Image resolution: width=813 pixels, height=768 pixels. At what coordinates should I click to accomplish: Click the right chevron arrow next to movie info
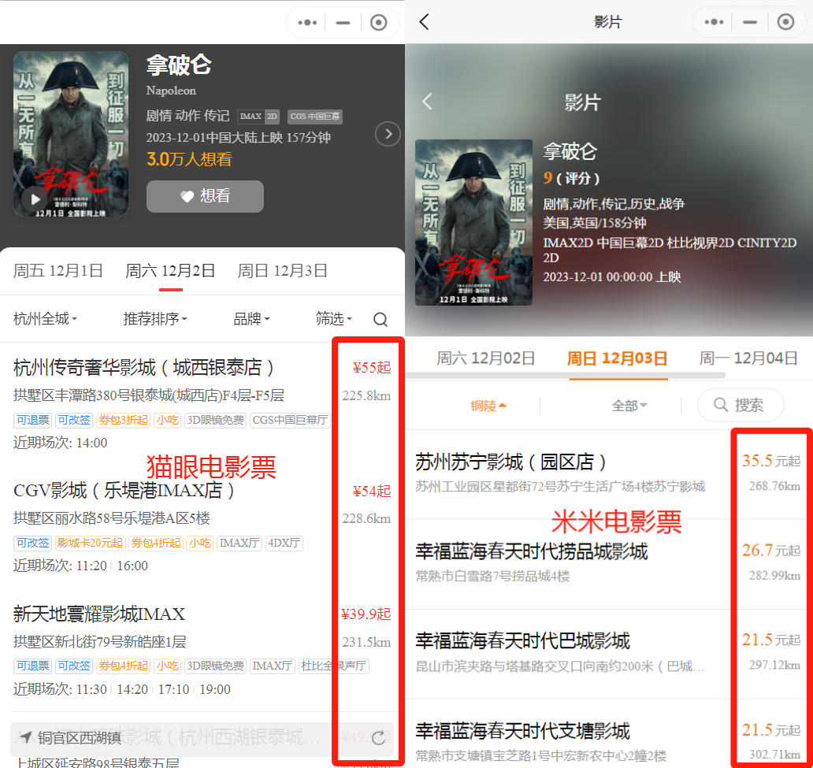tap(388, 134)
